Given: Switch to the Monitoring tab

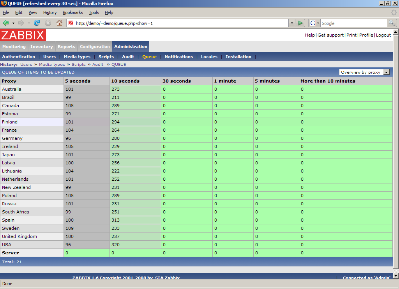Looking at the screenshot, I should (14, 47).
